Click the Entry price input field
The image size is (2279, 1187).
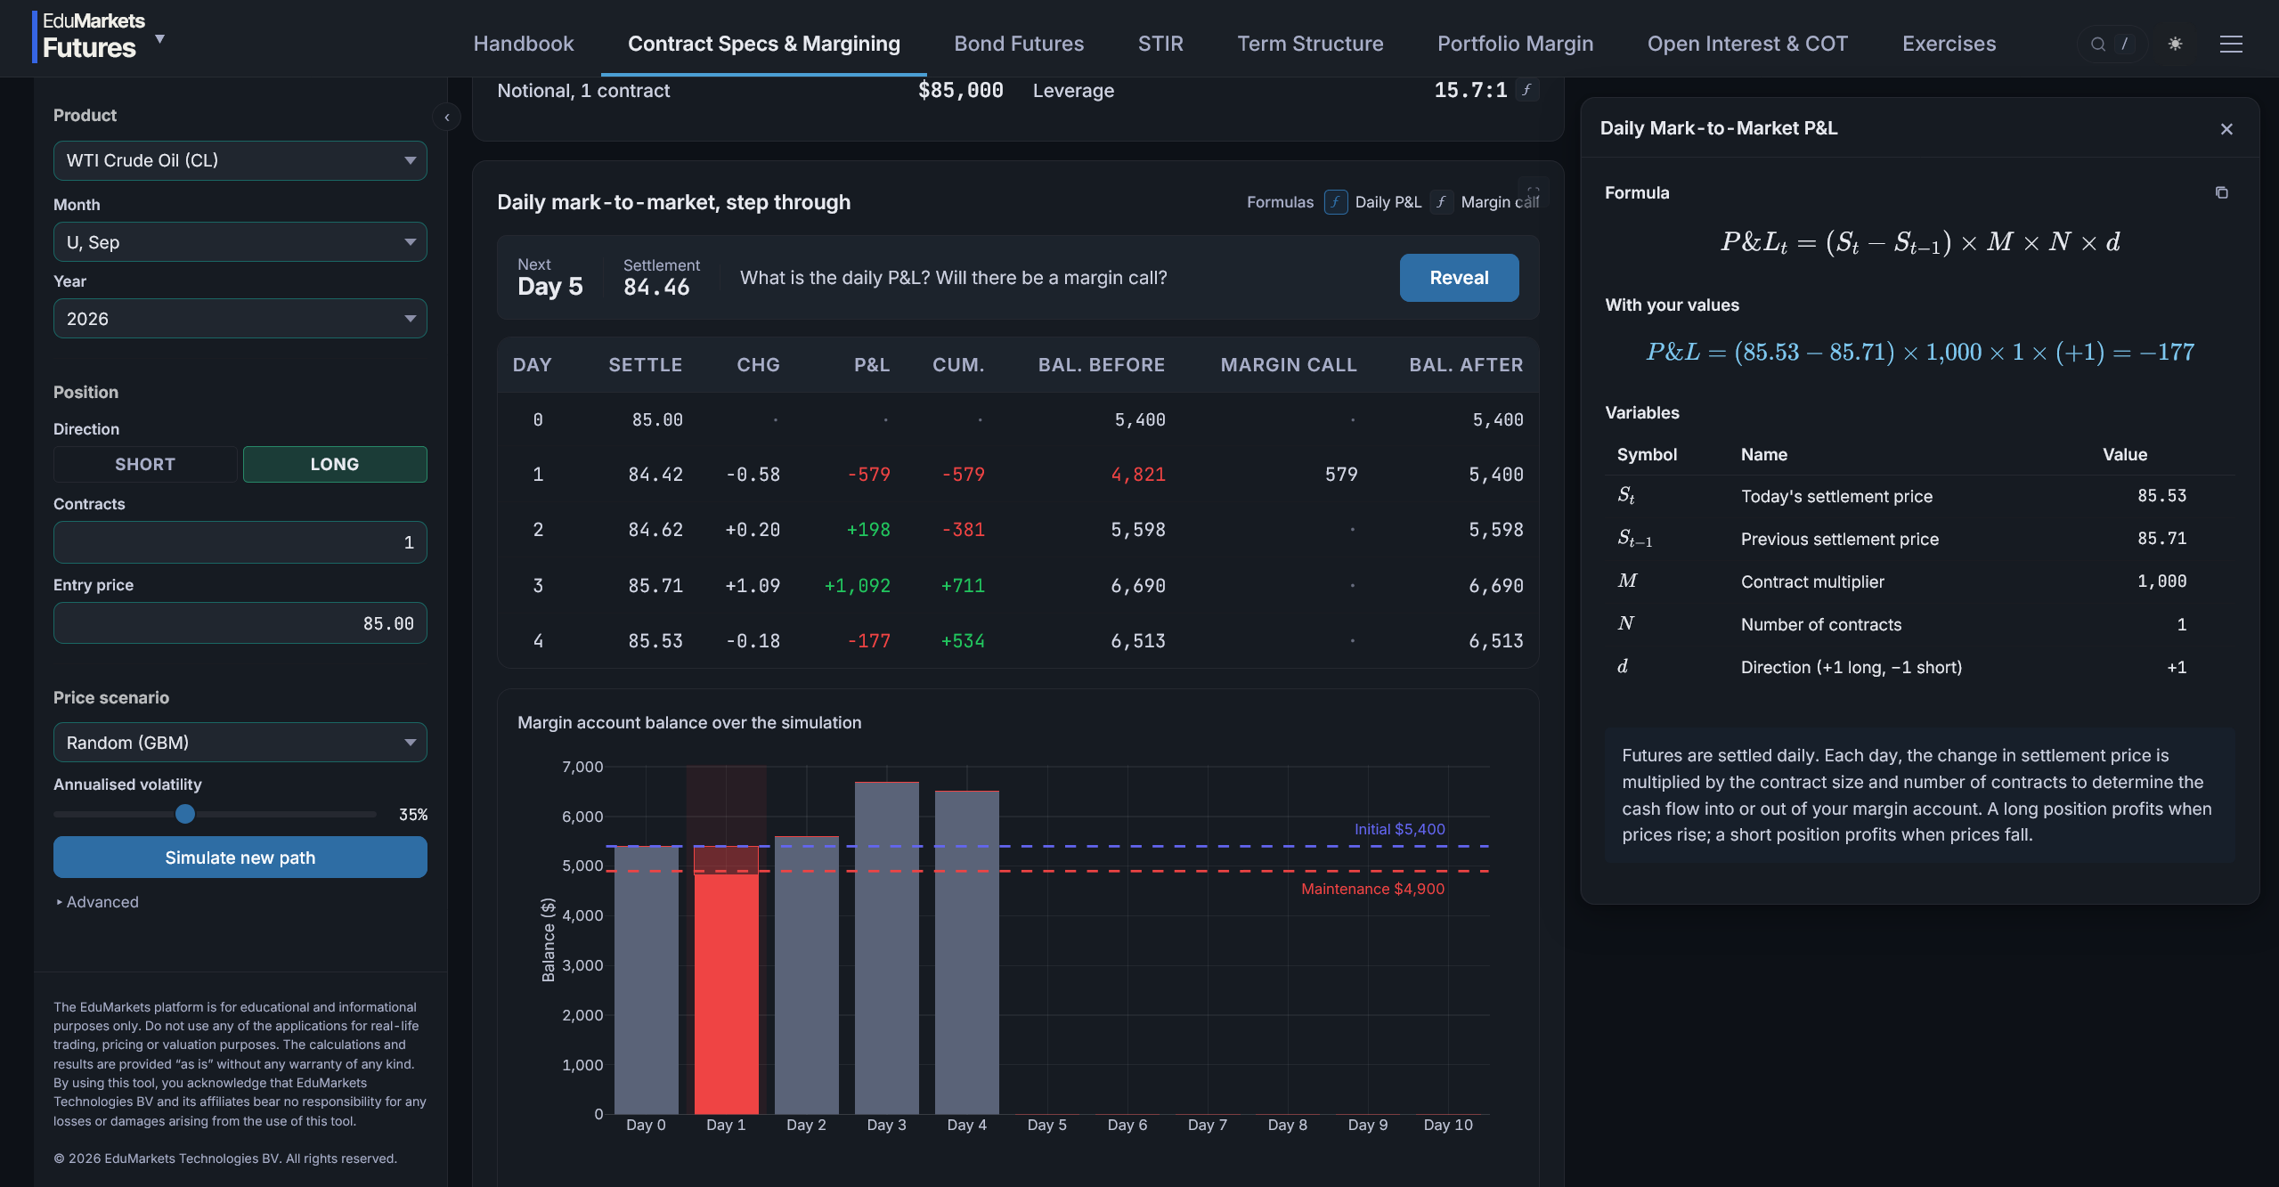pos(240,623)
